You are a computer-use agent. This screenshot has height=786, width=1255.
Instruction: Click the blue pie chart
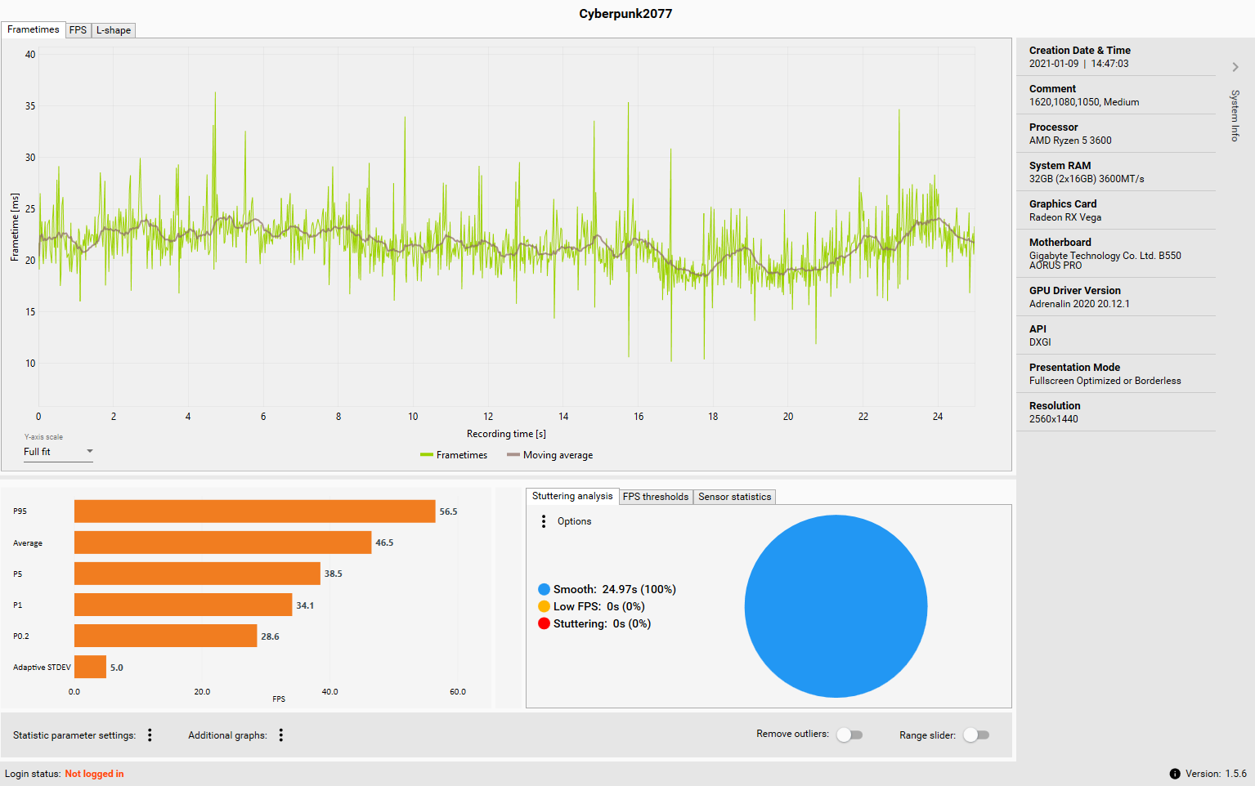[836, 606]
